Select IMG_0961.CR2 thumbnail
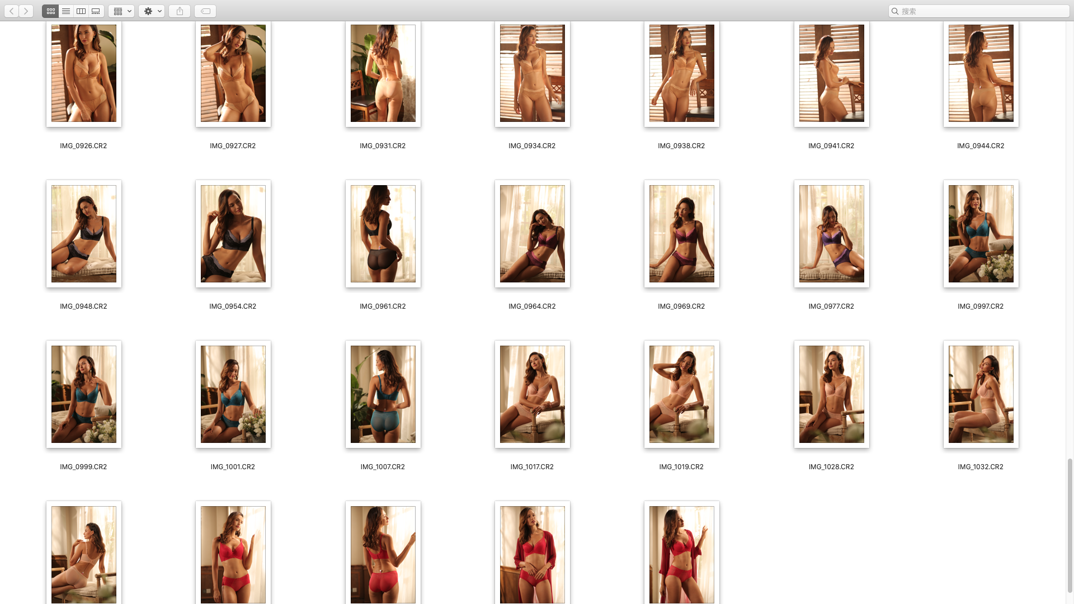 383,234
